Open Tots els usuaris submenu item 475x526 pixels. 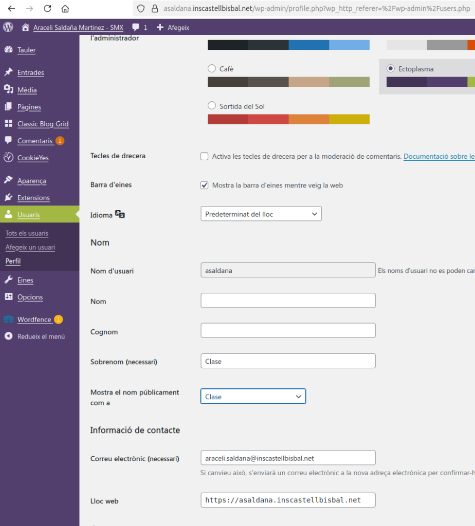(27, 233)
